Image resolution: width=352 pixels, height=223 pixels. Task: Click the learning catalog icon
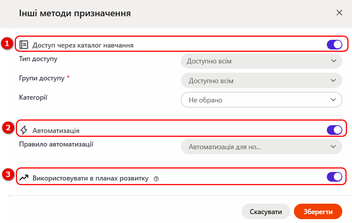tap(24, 44)
